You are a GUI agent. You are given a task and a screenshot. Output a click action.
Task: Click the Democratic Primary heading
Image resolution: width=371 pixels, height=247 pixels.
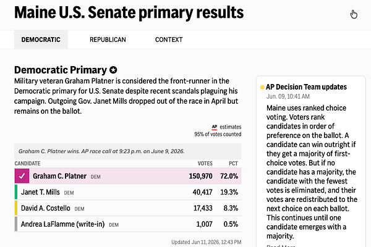(61, 70)
